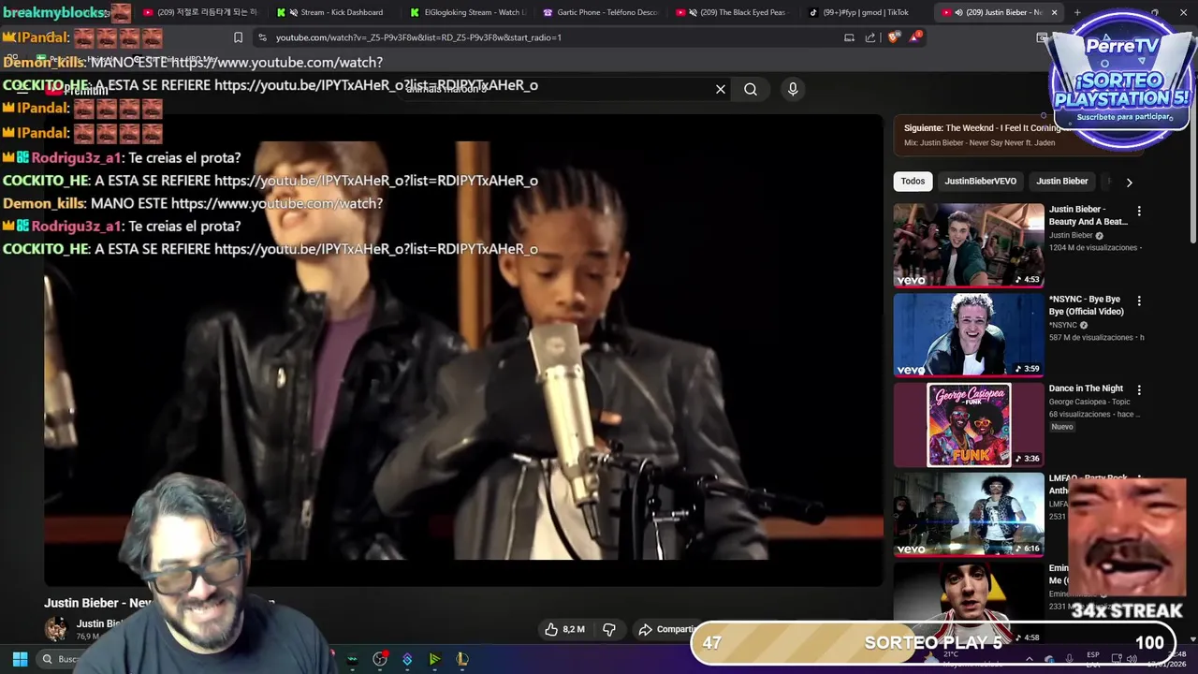Select the Justin Bieber filter chip
The height and width of the screenshot is (674, 1198).
coord(1061,182)
